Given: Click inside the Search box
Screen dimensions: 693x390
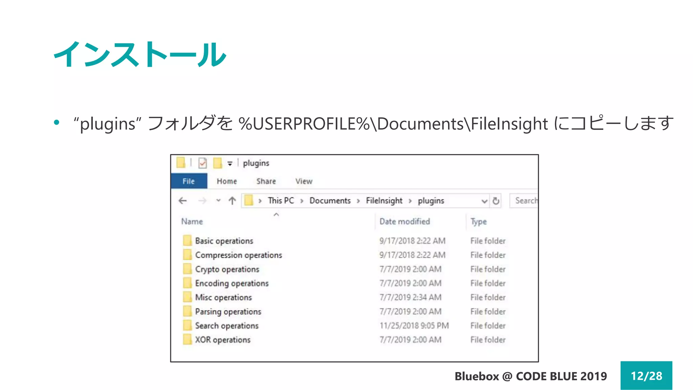Looking at the screenshot, I should pyautogui.click(x=524, y=201).
